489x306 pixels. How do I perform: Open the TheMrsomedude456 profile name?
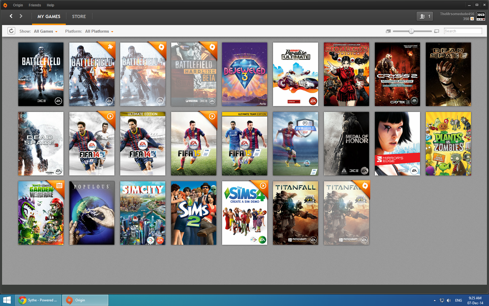click(x=457, y=14)
